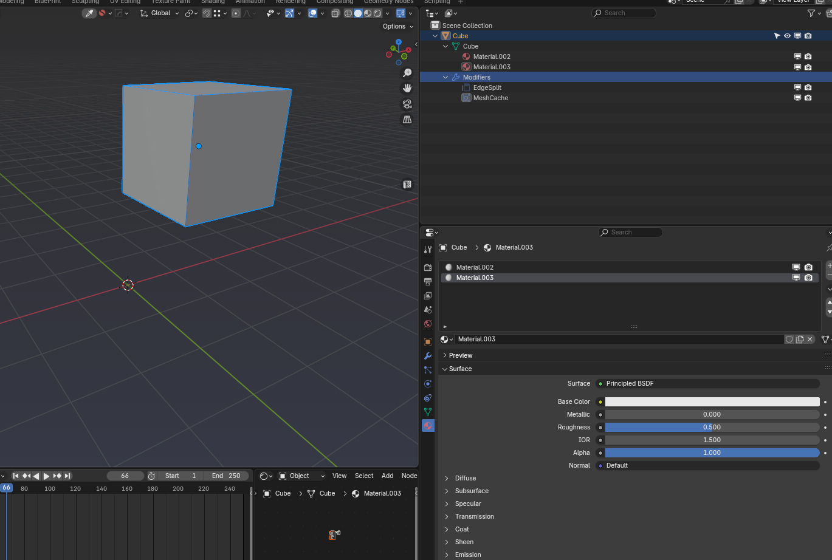Open the Particles properties tab icon

tap(428, 370)
